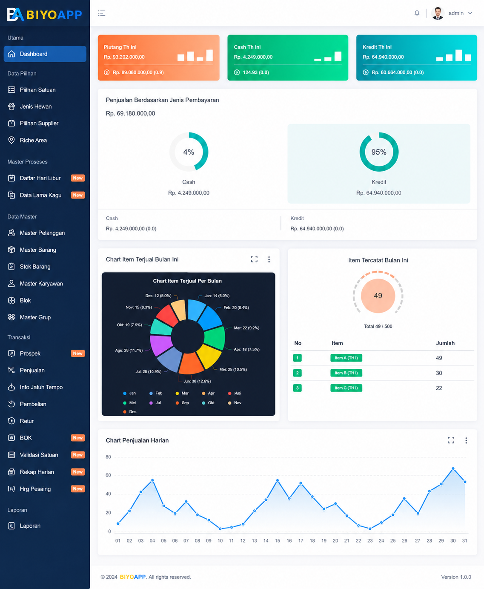
Task: Expand fullscreen on Chart Item Terjual Bulan Ini
Action: coord(254,259)
